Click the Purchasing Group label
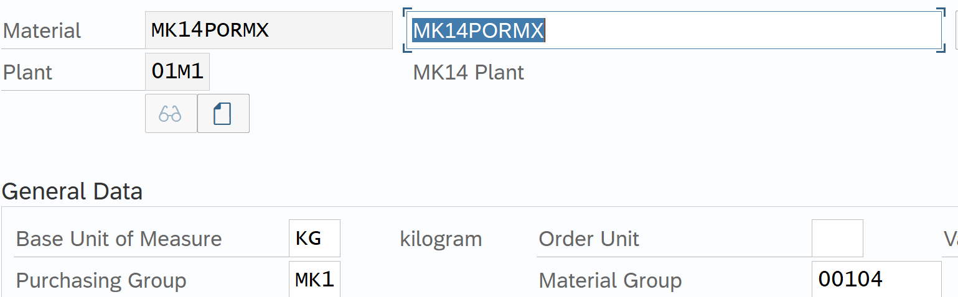 coord(101,281)
